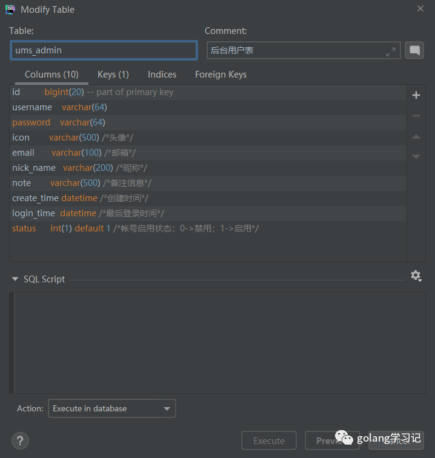435x458 pixels.
Task: Open SQL Script settings gear
Action: coord(416,276)
